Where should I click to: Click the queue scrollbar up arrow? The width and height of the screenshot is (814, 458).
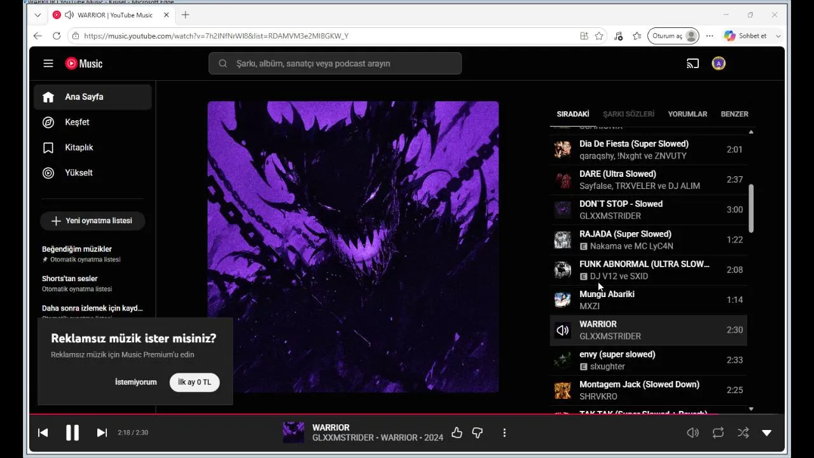751,132
